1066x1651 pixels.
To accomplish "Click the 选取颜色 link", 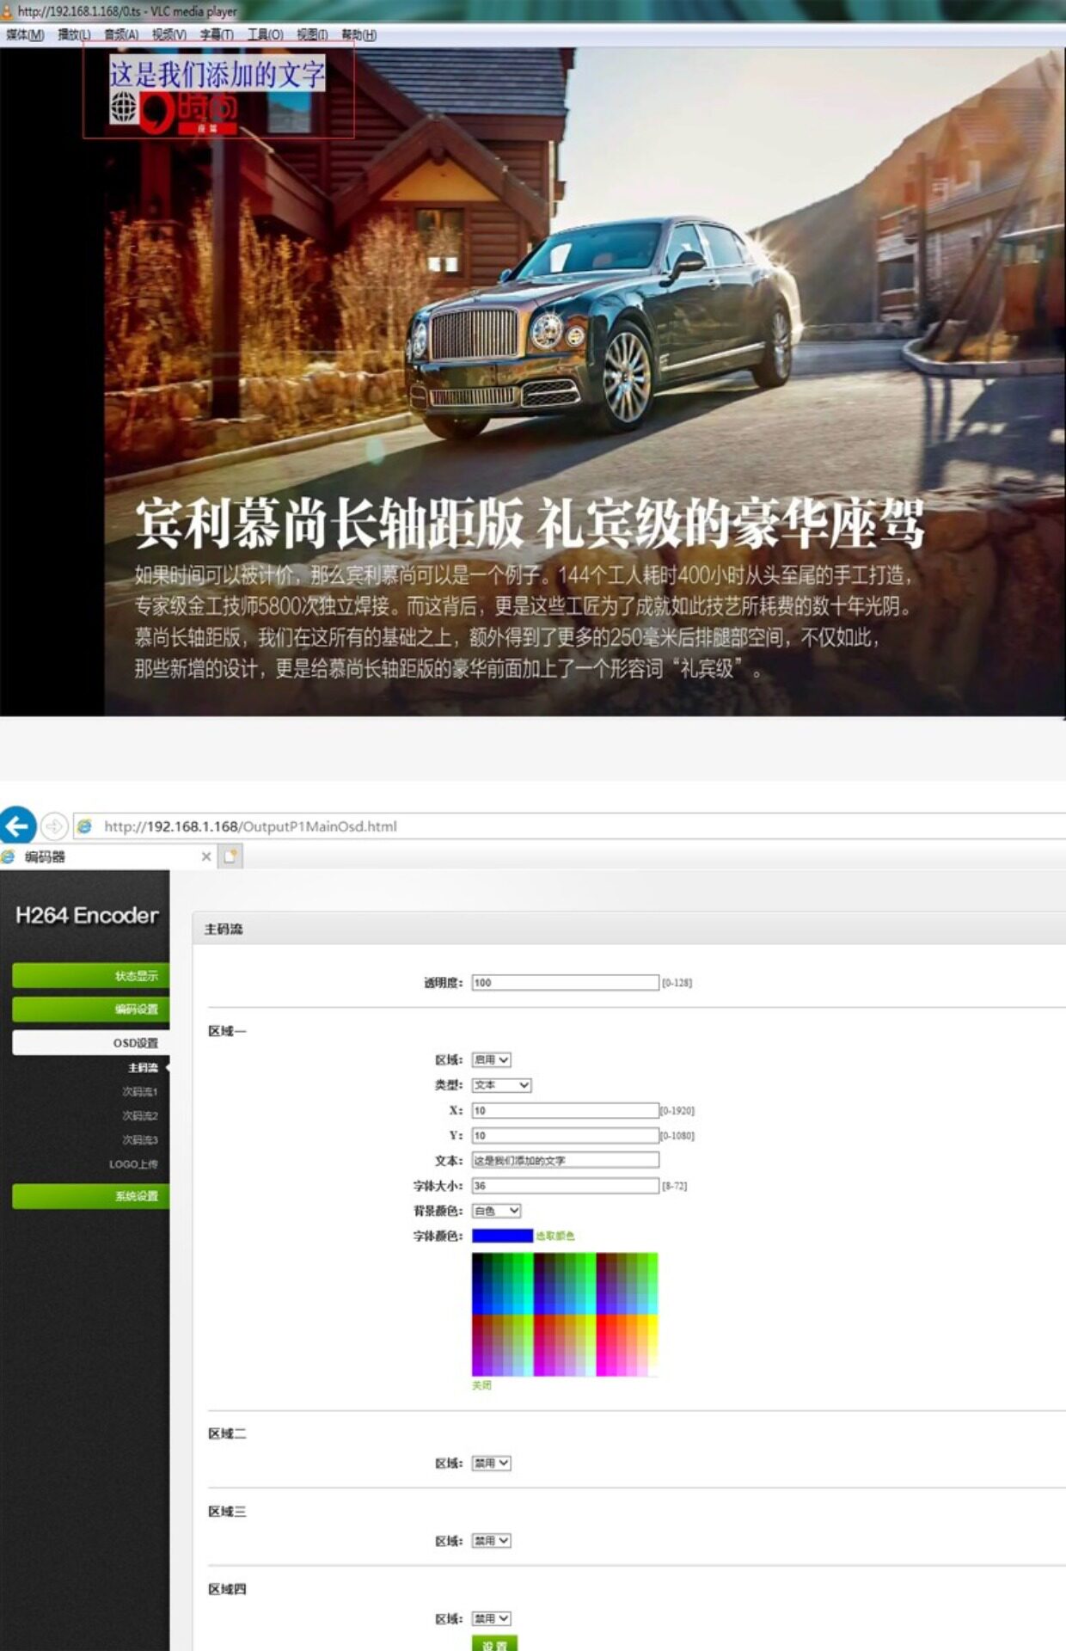I will [555, 1236].
